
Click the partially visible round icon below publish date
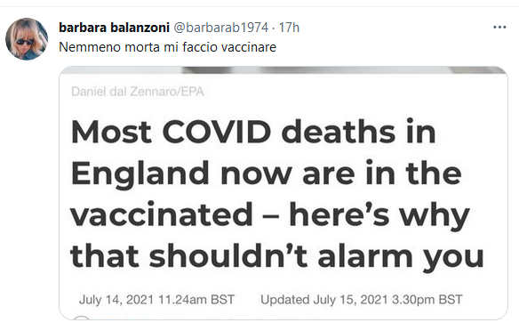point(81,318)
